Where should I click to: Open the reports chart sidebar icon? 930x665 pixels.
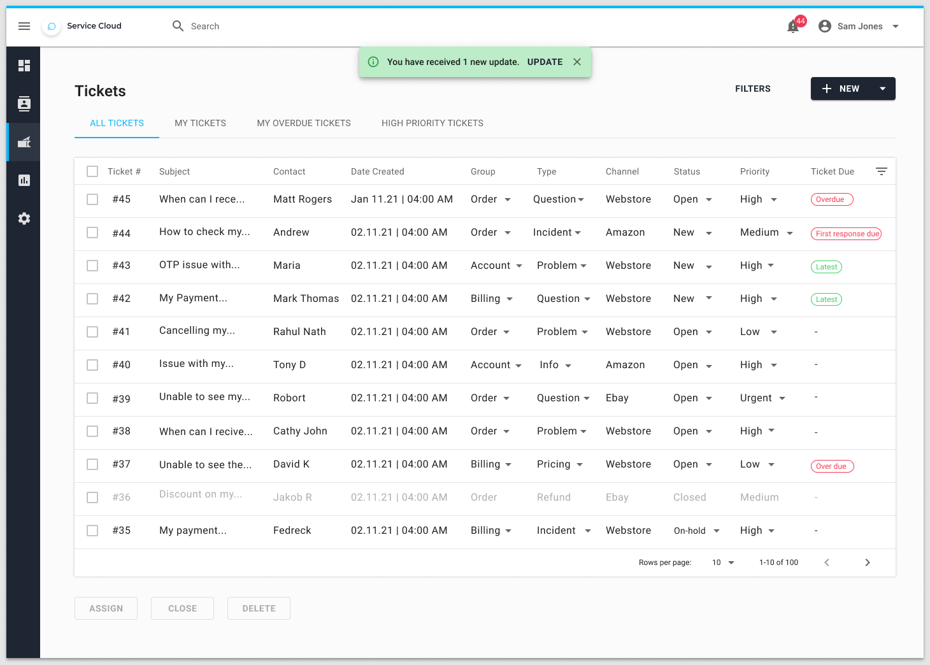pyautogui.click(x=24, y=180)
